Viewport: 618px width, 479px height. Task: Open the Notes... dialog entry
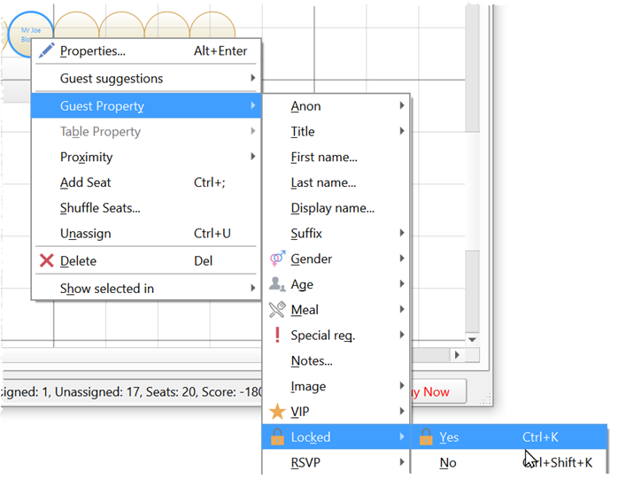pyautogui.click(x=312, y=361)
